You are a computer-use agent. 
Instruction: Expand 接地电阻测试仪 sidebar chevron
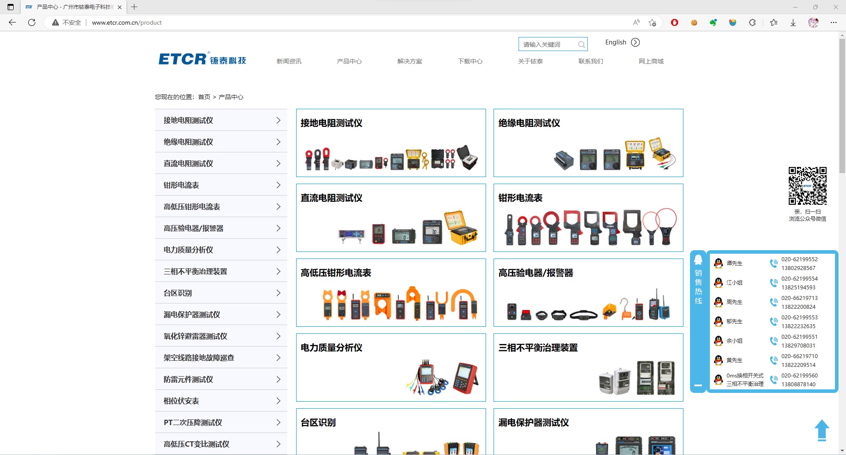(x=278, y=120)
